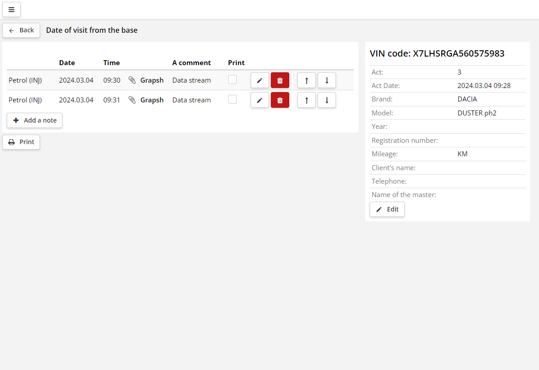The image size is (539, 370).
Task: Open the Grapsh link in the 09:31 row
Action: click(152, 100)
